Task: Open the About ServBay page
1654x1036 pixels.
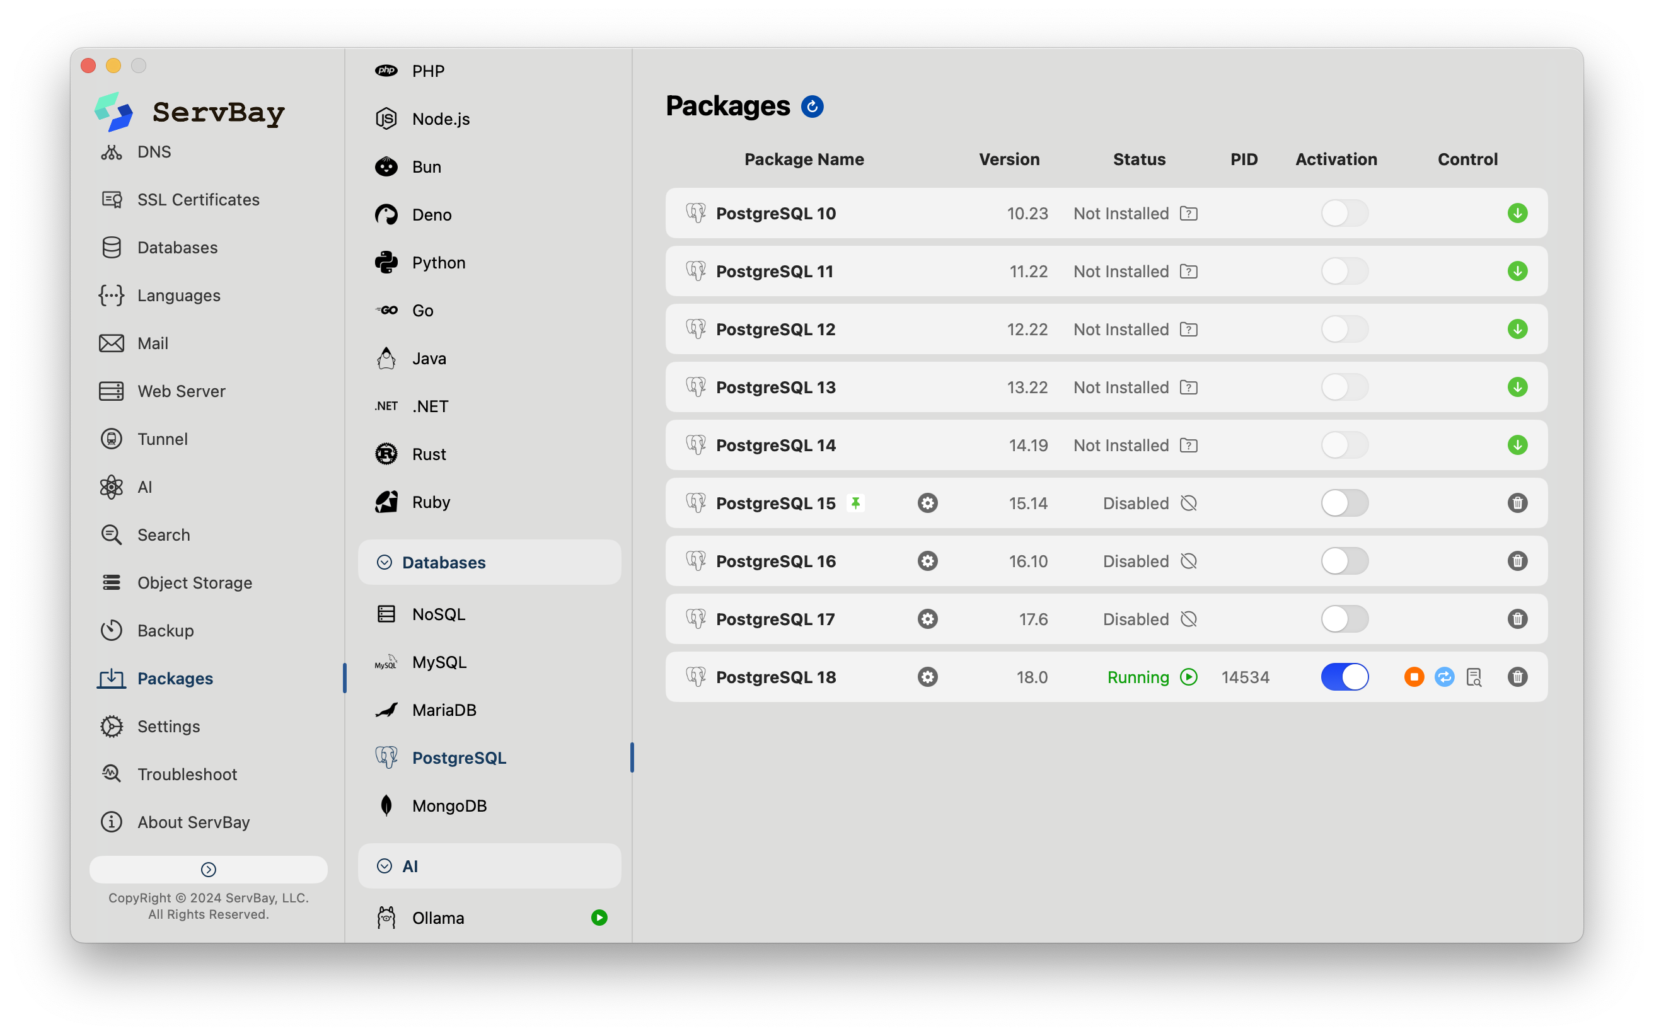Action: click(194, 822)
